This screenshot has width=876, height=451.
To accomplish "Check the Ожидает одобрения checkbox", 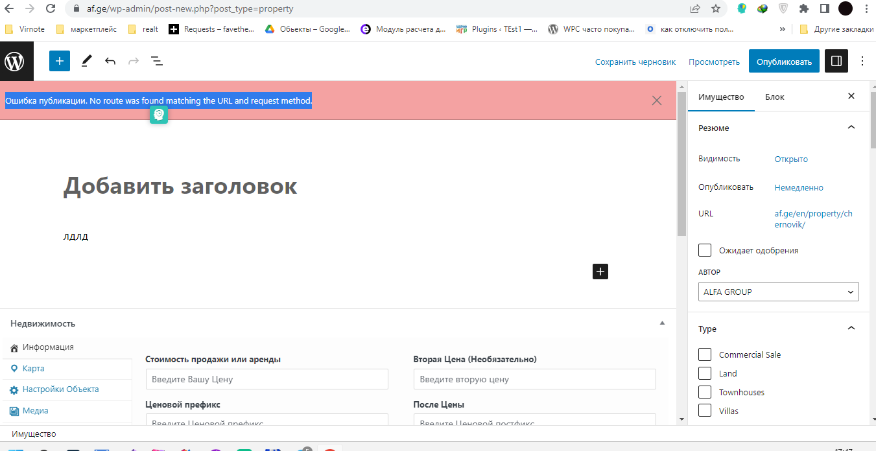I will click(x=705, y=250).
